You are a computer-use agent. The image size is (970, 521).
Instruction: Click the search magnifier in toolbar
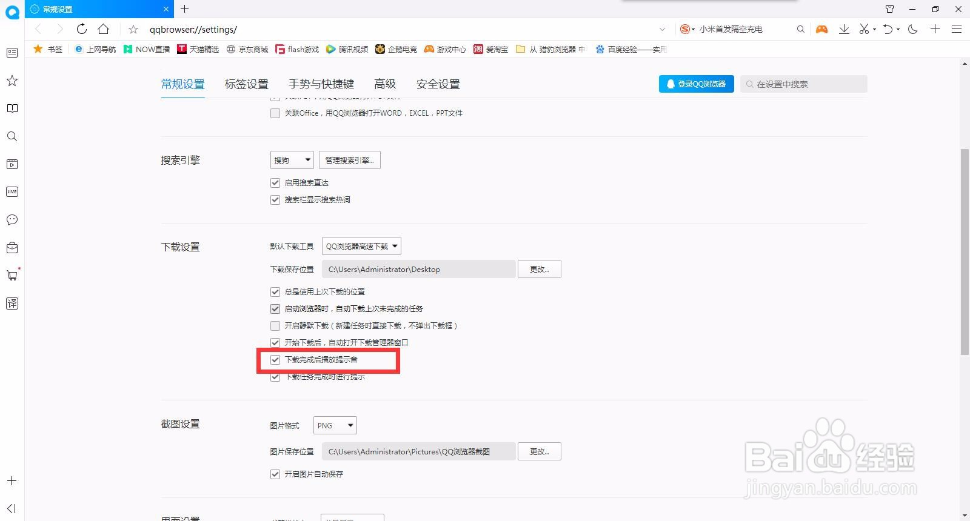coord(800,29)
